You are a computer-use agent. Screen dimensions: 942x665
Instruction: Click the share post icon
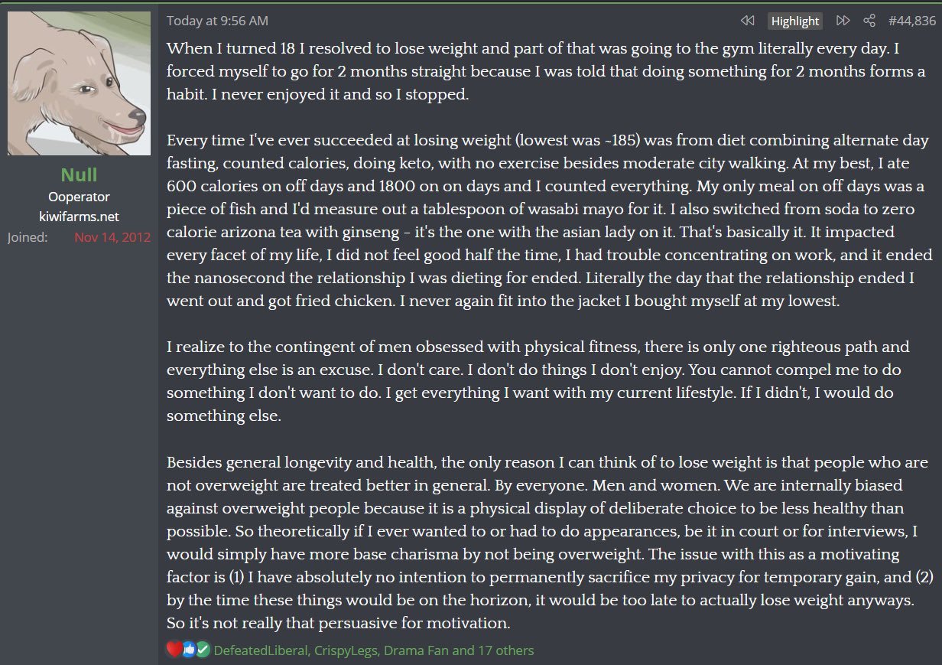869,21
